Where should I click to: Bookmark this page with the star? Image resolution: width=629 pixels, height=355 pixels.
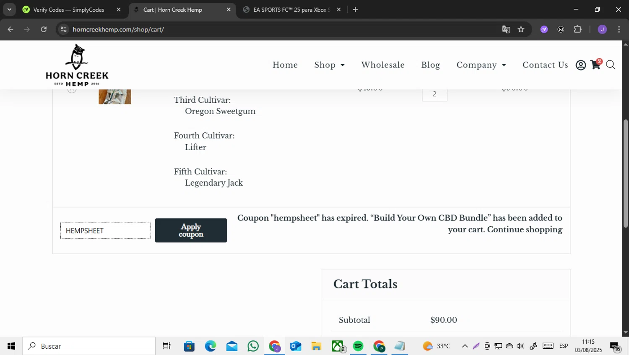[x=521, y=29]
